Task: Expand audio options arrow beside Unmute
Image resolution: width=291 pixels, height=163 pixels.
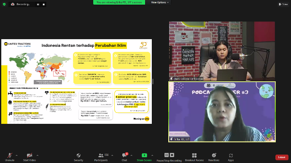Action: pyautogui.click(x=16, y=155)
